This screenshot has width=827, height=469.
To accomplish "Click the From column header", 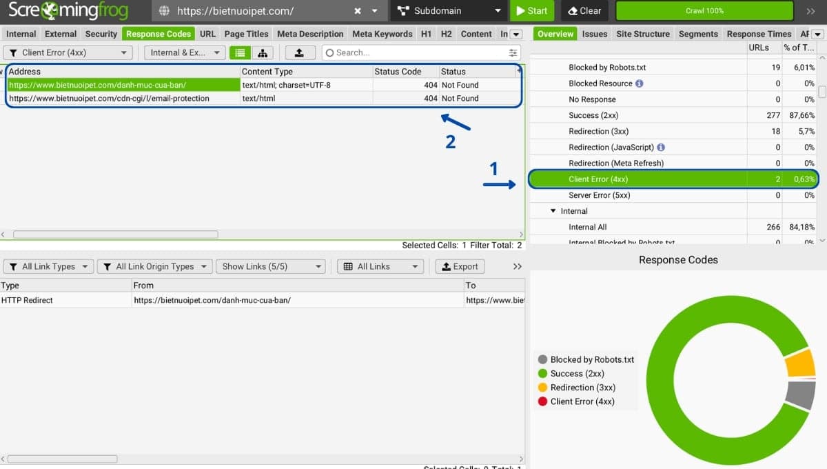I will tap(298, 285).
